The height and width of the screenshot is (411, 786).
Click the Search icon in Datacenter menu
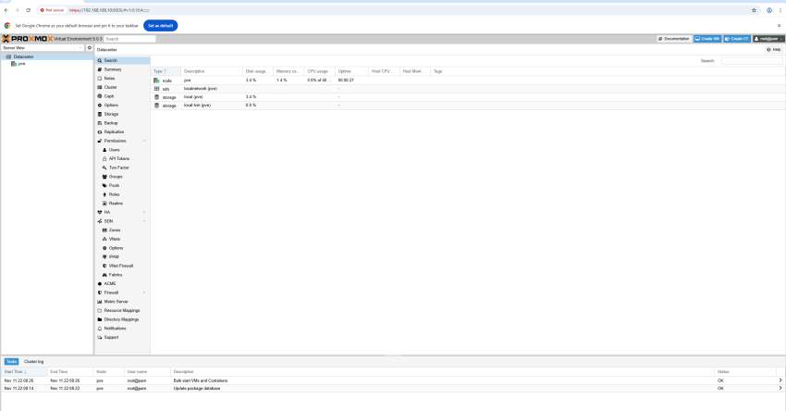(x=100, y=61)
